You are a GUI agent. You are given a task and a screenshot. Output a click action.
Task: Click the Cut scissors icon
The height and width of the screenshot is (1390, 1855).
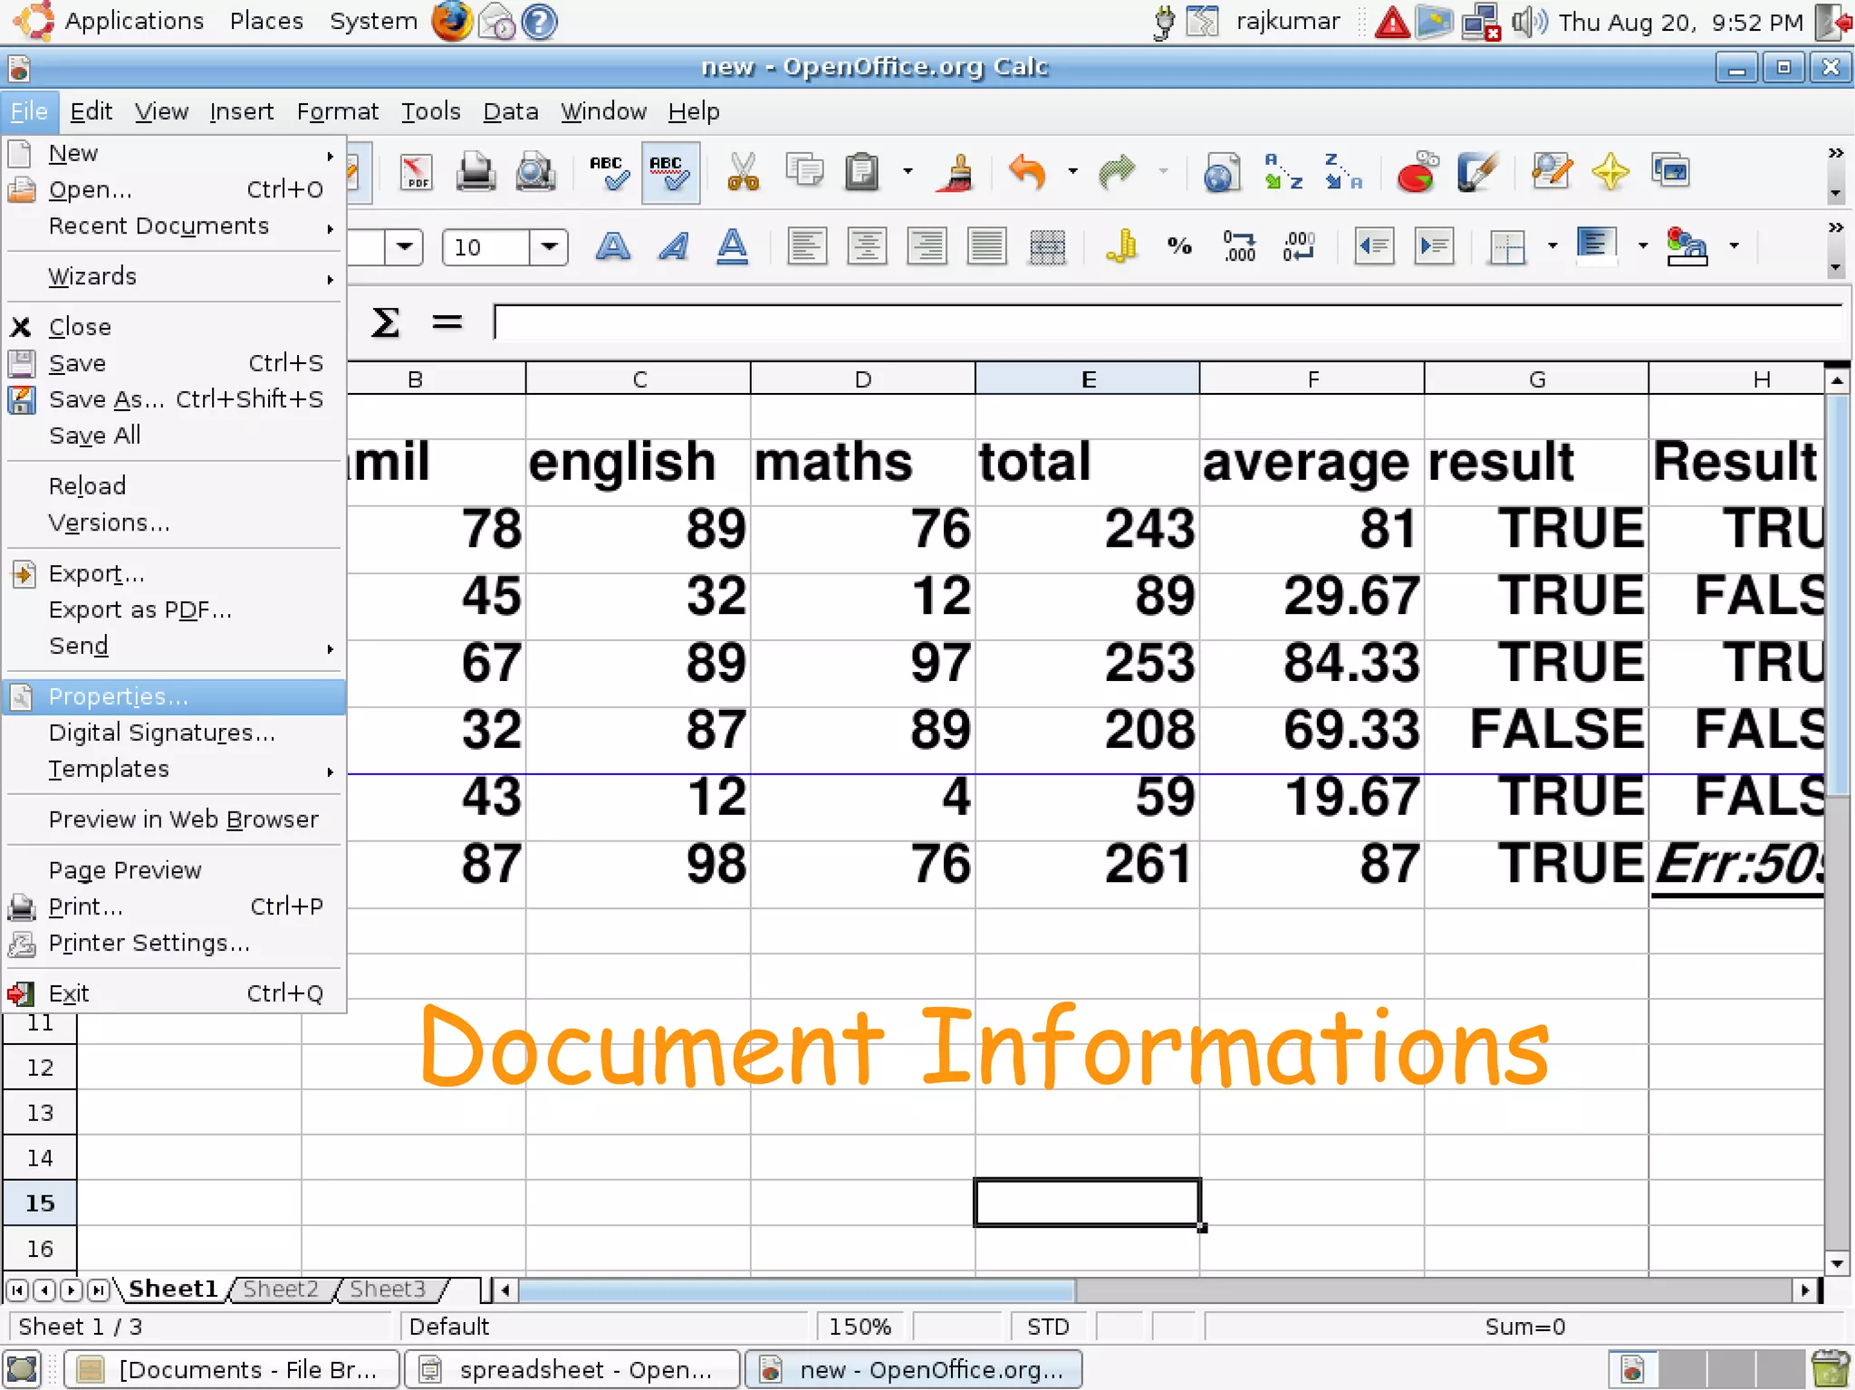tap(743, 172)
